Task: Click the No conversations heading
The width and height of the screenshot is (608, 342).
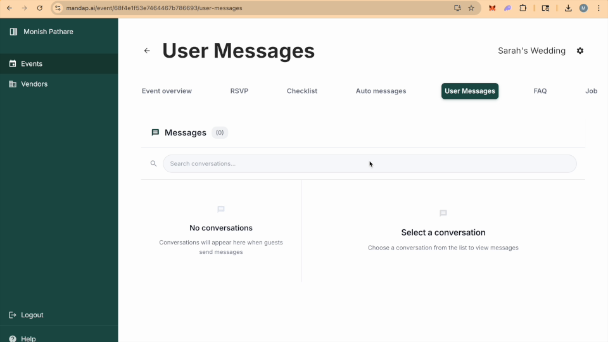Action: (x=221, y=227)
